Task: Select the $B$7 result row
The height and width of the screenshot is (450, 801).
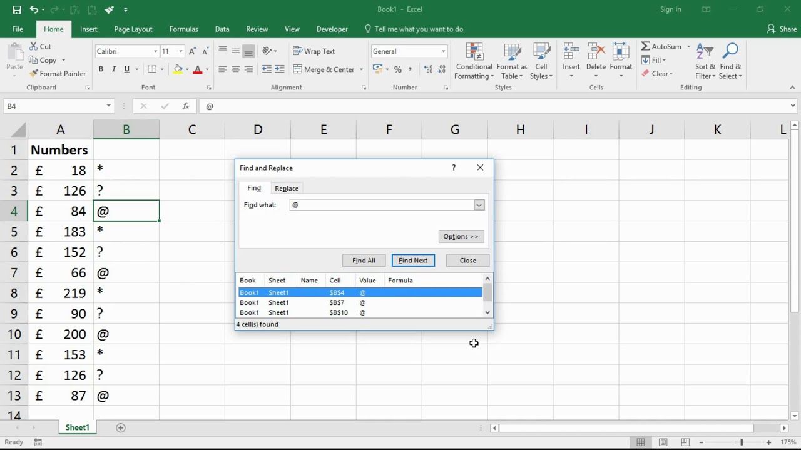Action: pos(360,302)
